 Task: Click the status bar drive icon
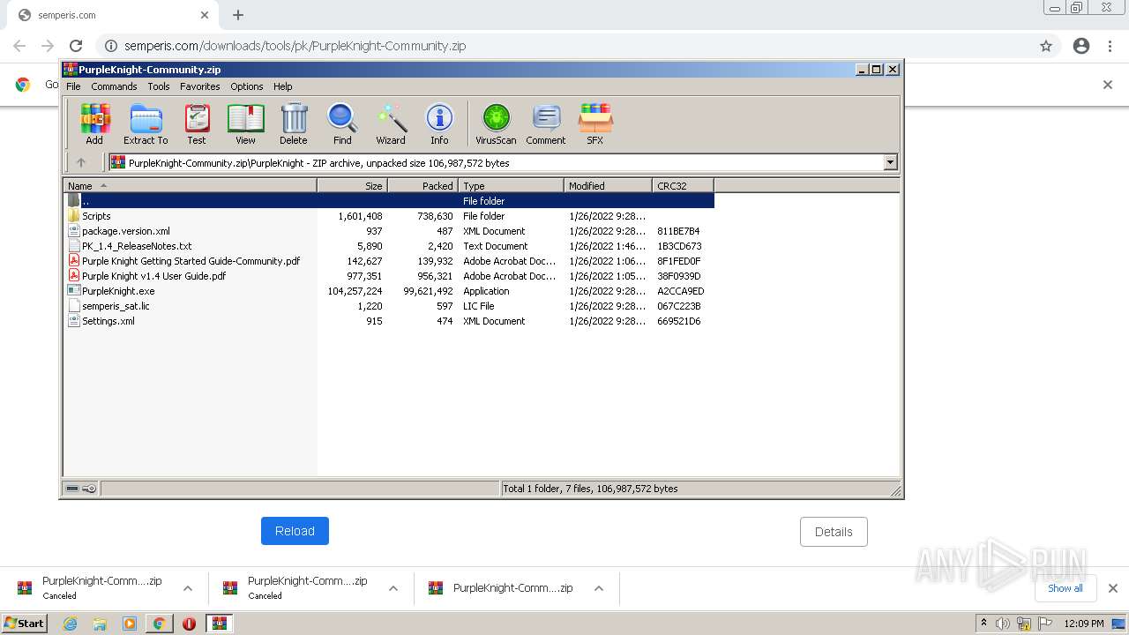tap(72, 489)
